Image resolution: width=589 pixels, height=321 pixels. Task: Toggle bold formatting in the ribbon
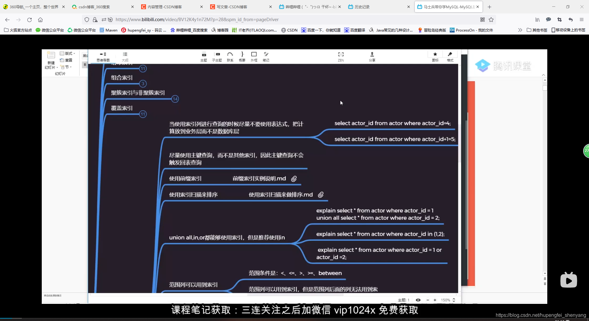tap(85, 65)
